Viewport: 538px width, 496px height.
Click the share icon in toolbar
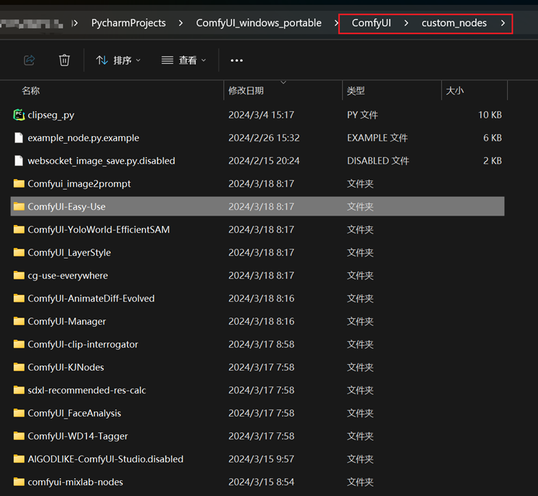point(29,60)
